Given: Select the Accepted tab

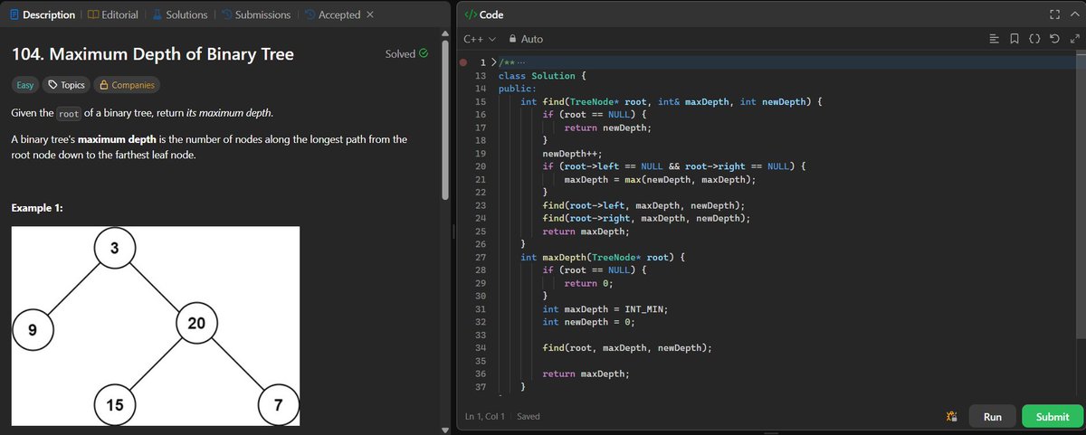Looking at the screenshot, I should point(331,14).
